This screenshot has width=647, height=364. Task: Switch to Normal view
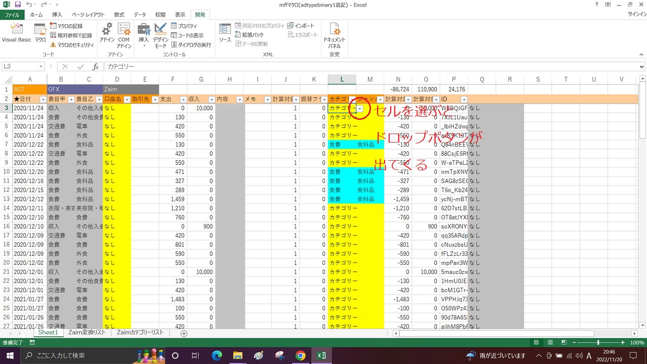(x=536, y=343)
